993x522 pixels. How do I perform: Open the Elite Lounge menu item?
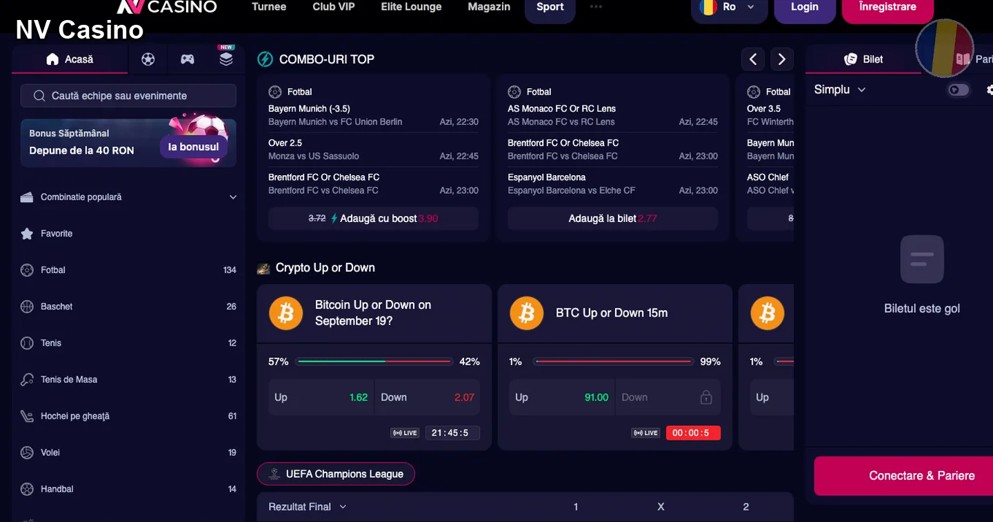(411, 7)
